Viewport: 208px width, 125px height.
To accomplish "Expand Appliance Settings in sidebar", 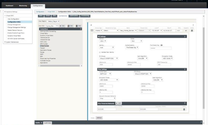I will pyautogui.click(x=5, y=12).
